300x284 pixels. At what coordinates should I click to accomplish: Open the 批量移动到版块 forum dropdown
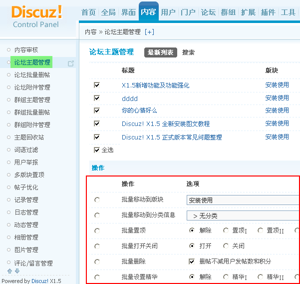tap(243, 200)
